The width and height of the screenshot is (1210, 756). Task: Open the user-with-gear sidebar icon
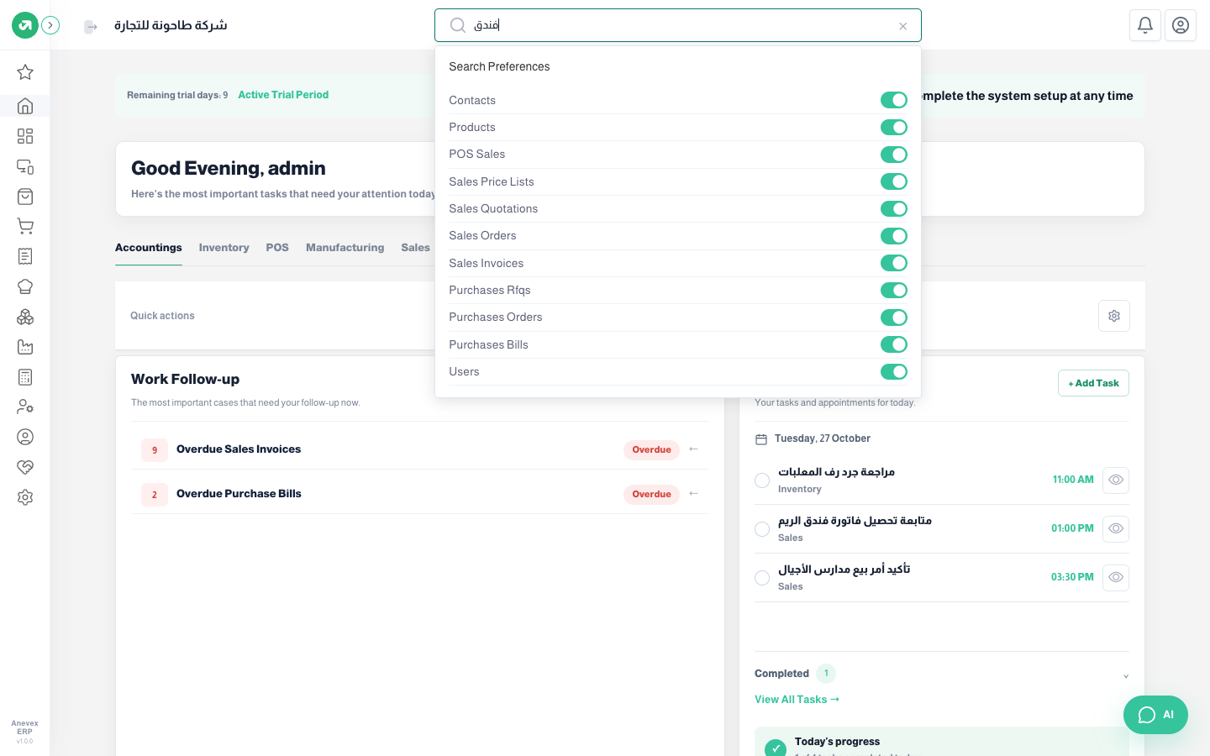click(25, 407)
